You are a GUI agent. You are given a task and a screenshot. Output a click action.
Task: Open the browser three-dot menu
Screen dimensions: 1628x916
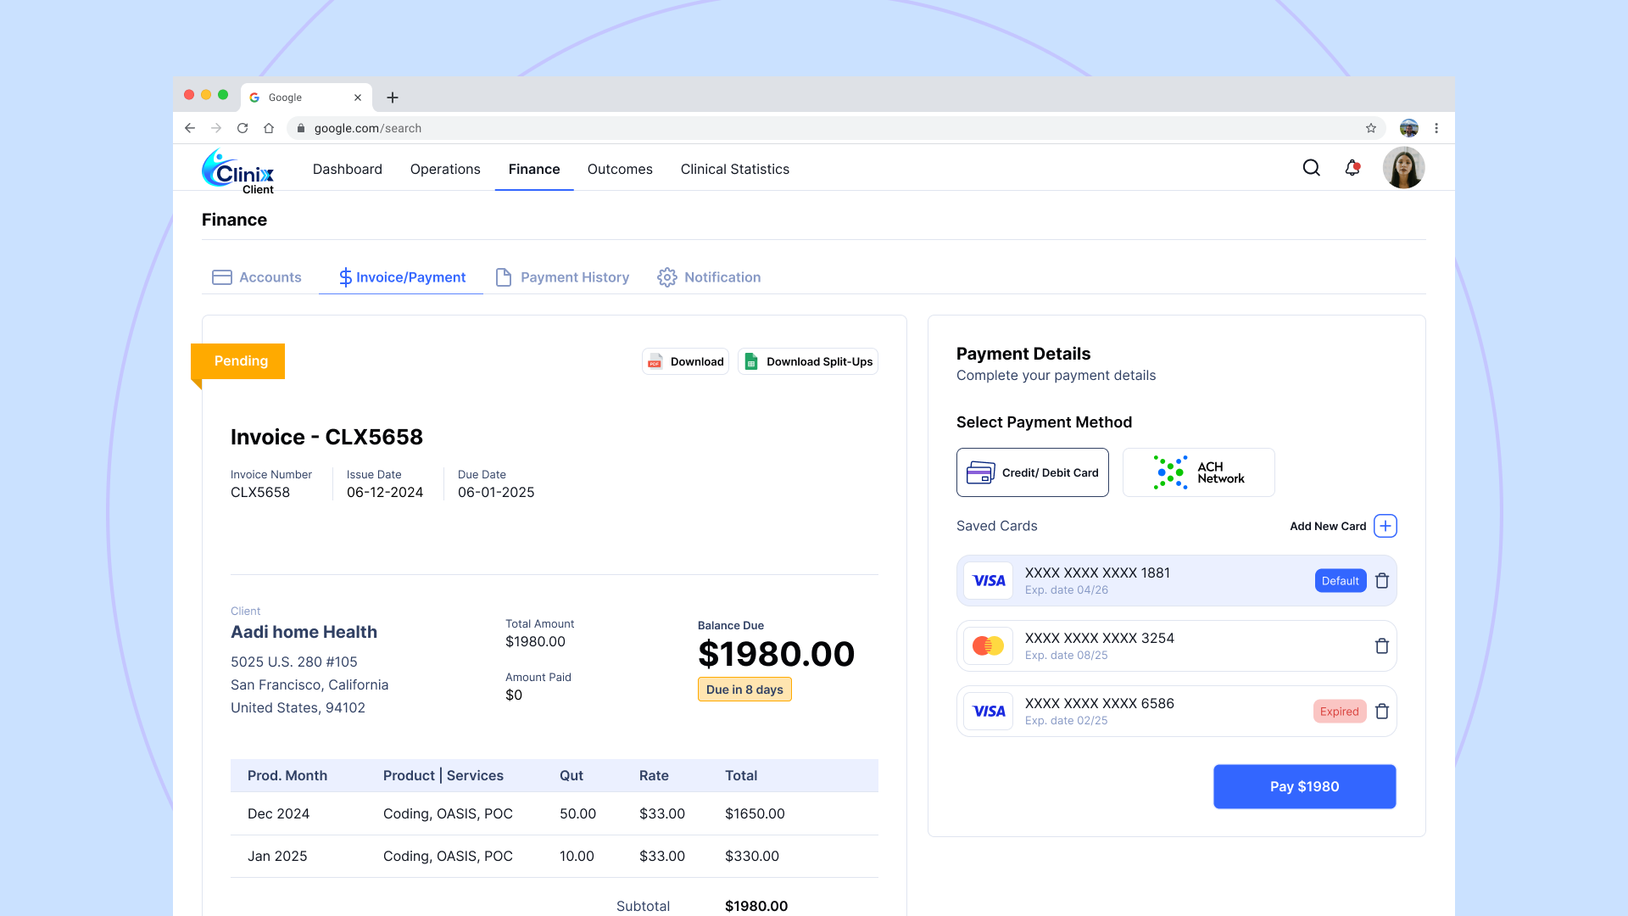(x=1436, y=128)
